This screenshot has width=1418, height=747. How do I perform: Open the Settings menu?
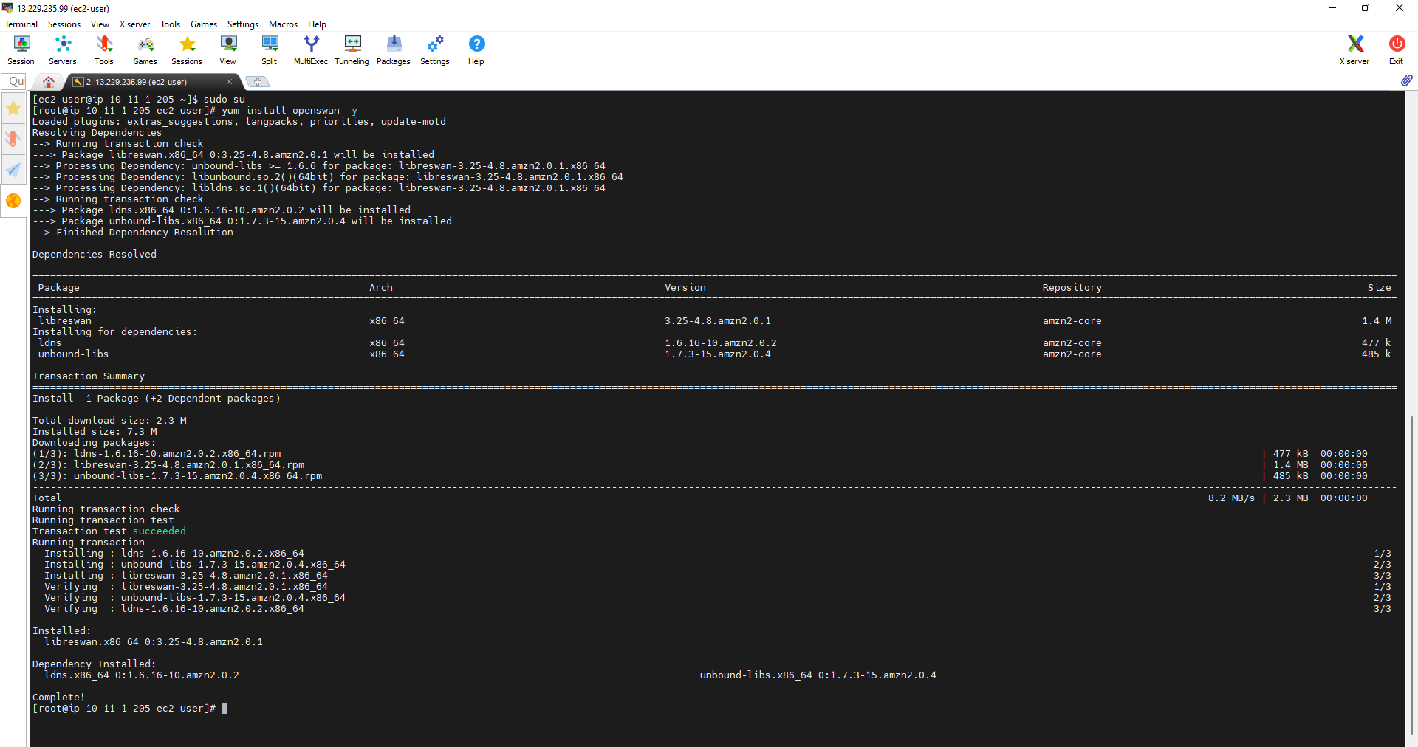[x=243, y=24]
